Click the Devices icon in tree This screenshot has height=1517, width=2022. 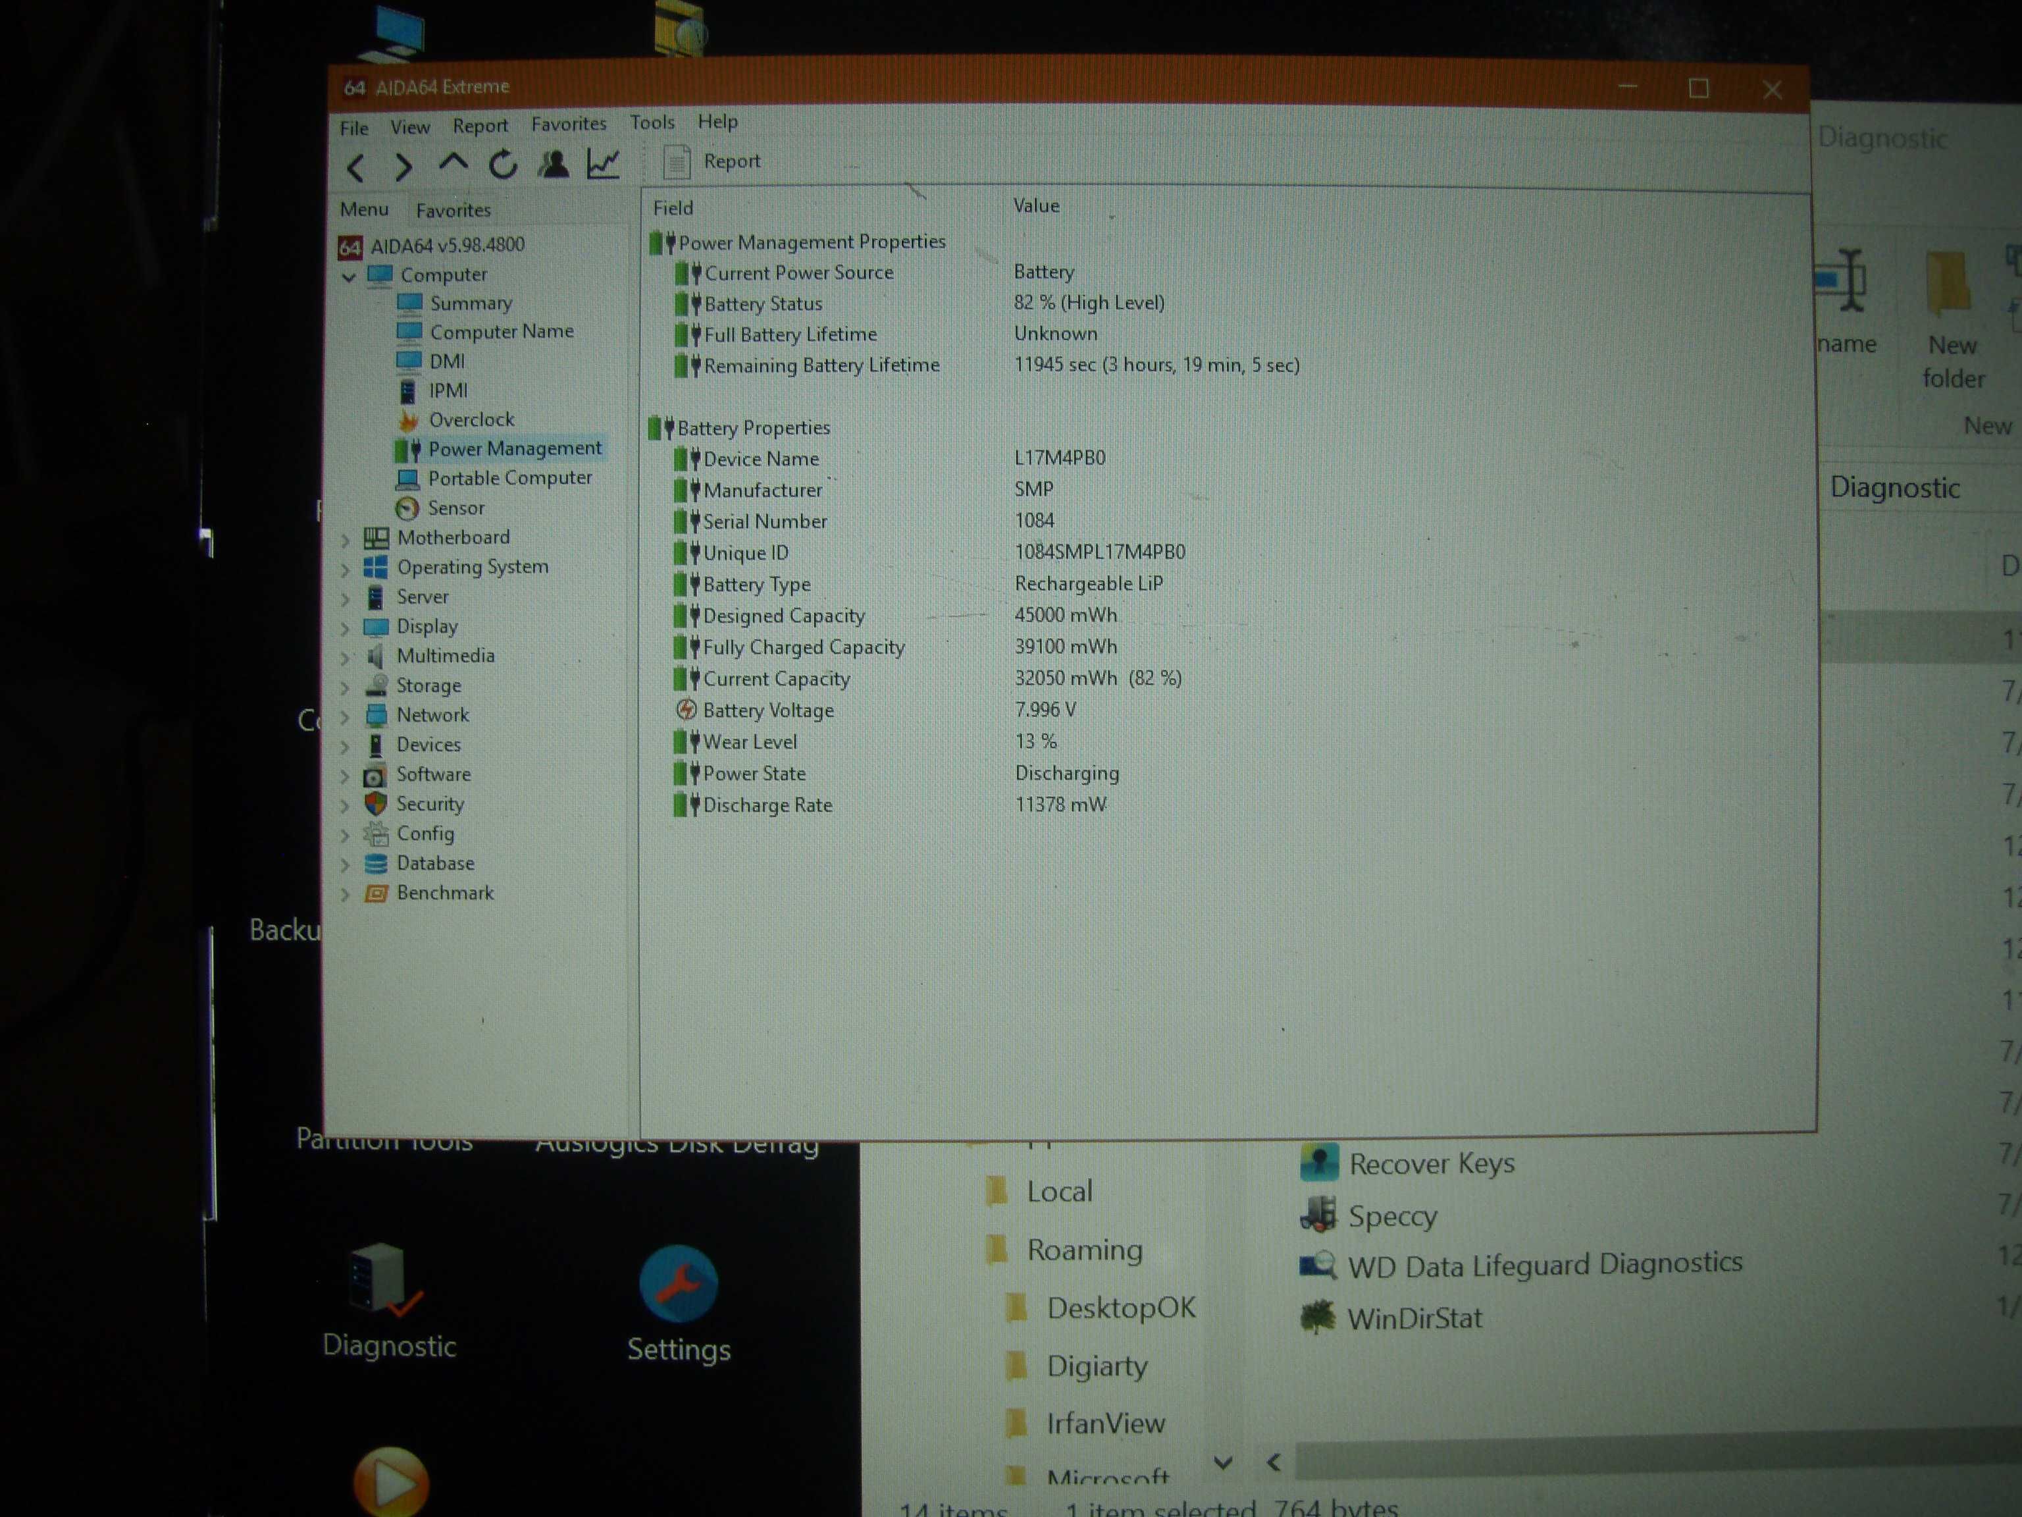[x=376, y=744]
